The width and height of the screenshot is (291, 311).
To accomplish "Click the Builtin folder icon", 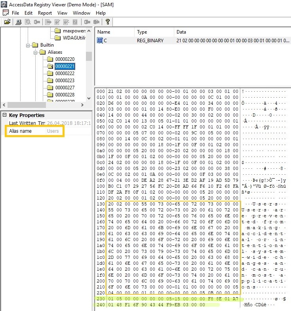I will (35, 45).
